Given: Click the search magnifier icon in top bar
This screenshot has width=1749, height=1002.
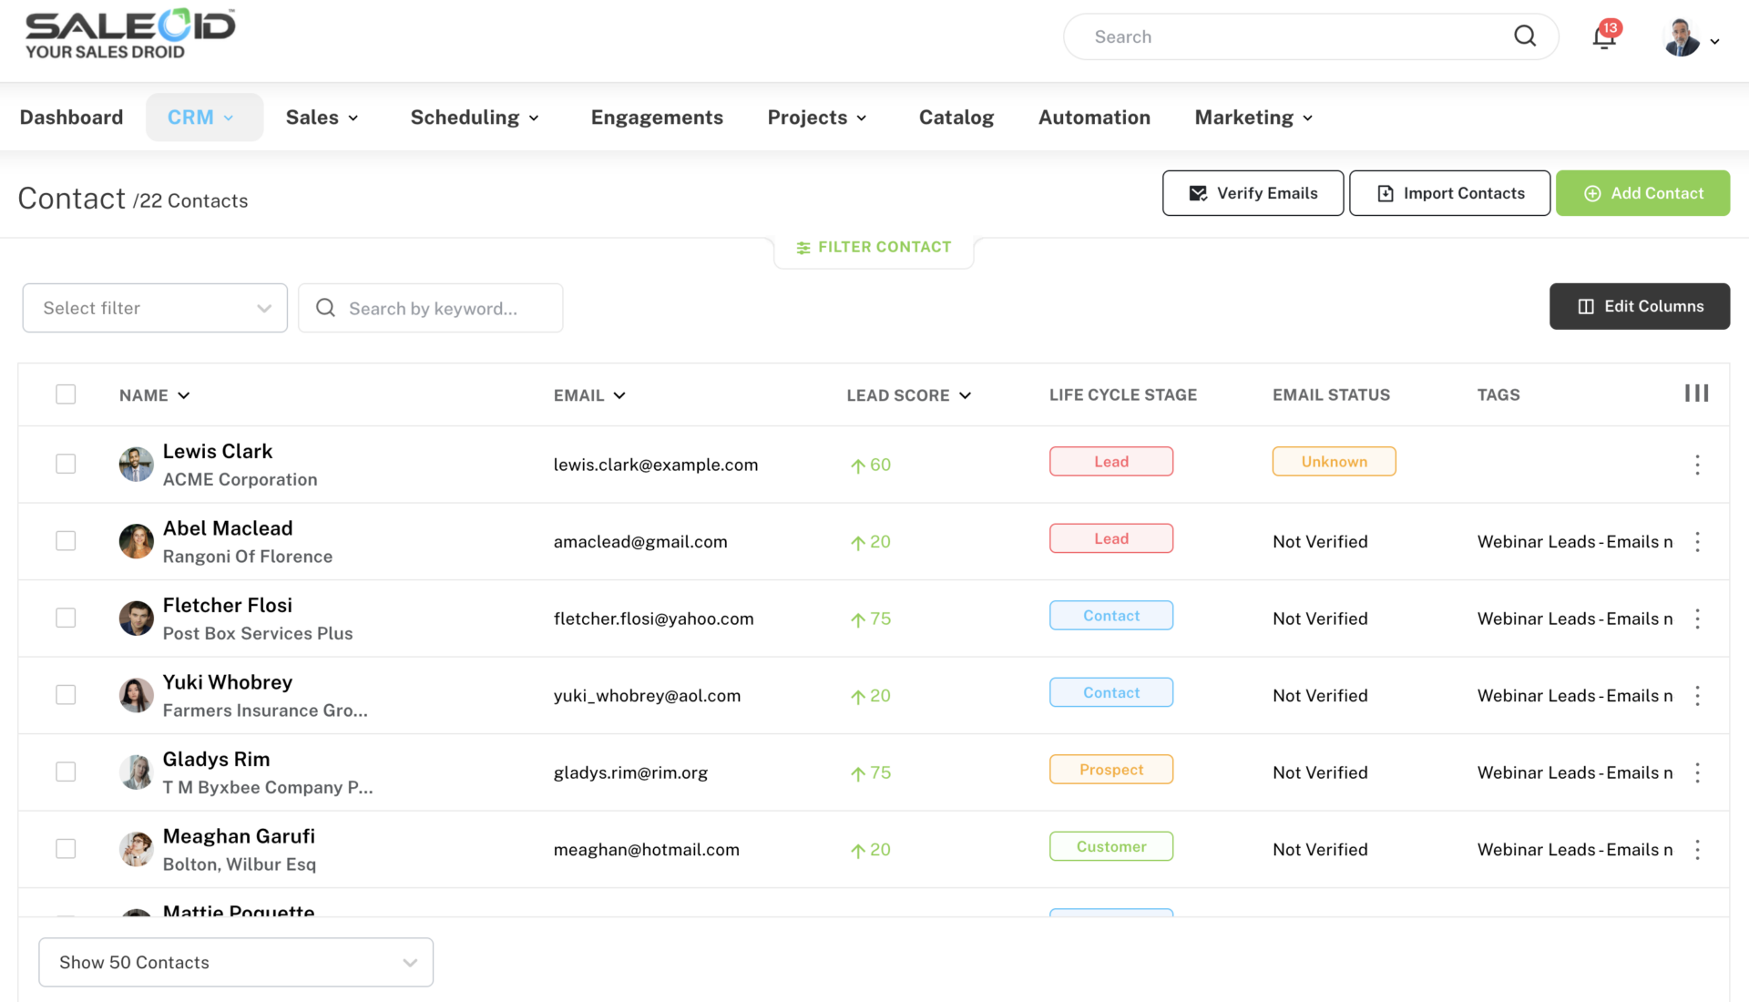Looking at the screenshot, I should click(x=1525, y=36).
